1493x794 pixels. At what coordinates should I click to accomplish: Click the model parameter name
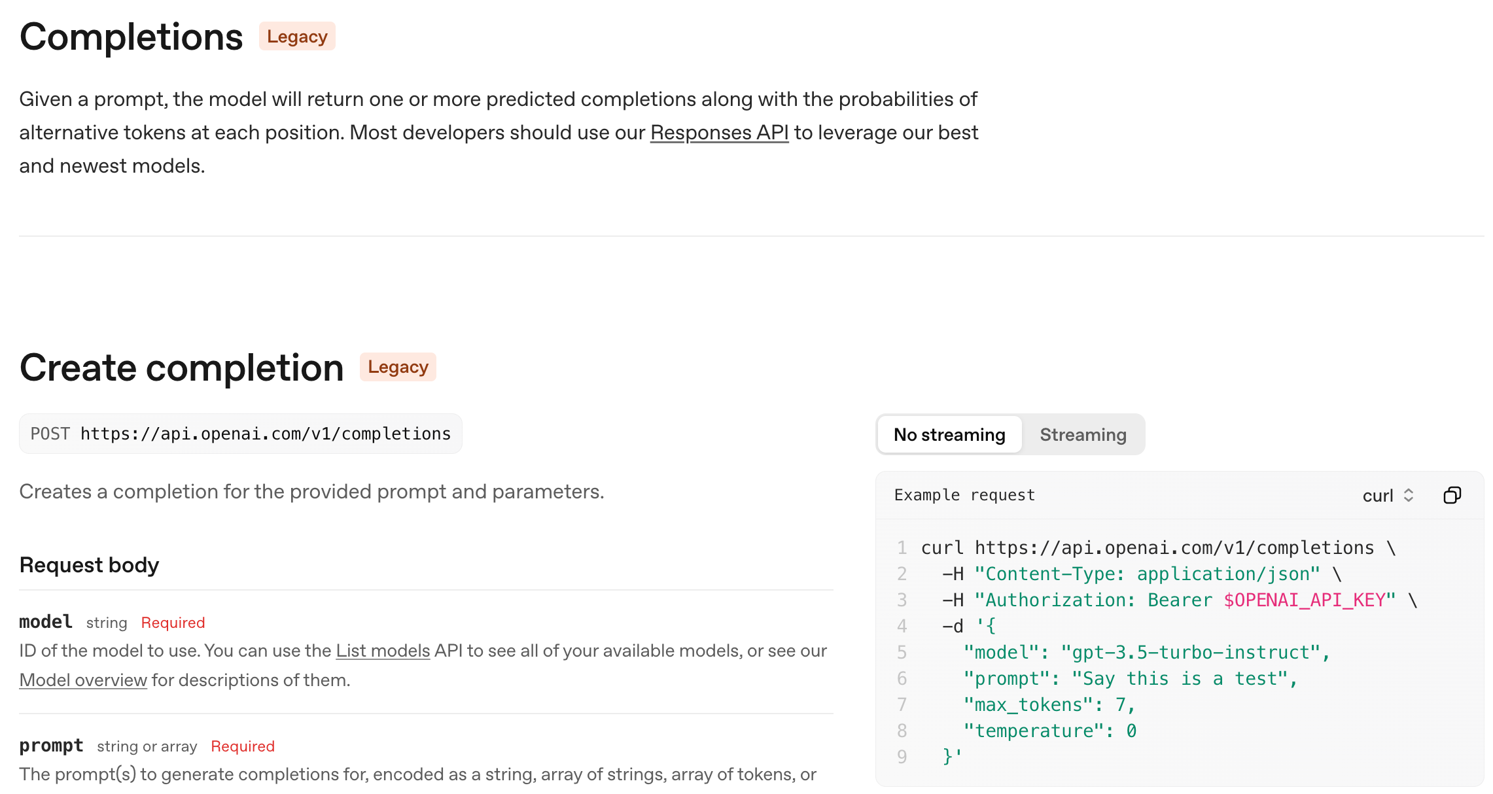45,622
